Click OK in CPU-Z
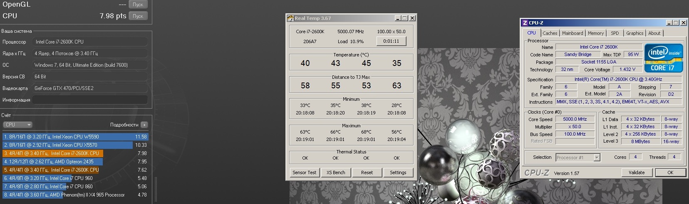This screenshot has width=689, height=204. point(670,172)
